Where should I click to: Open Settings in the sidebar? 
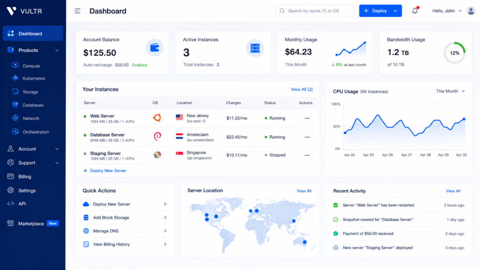27,190
